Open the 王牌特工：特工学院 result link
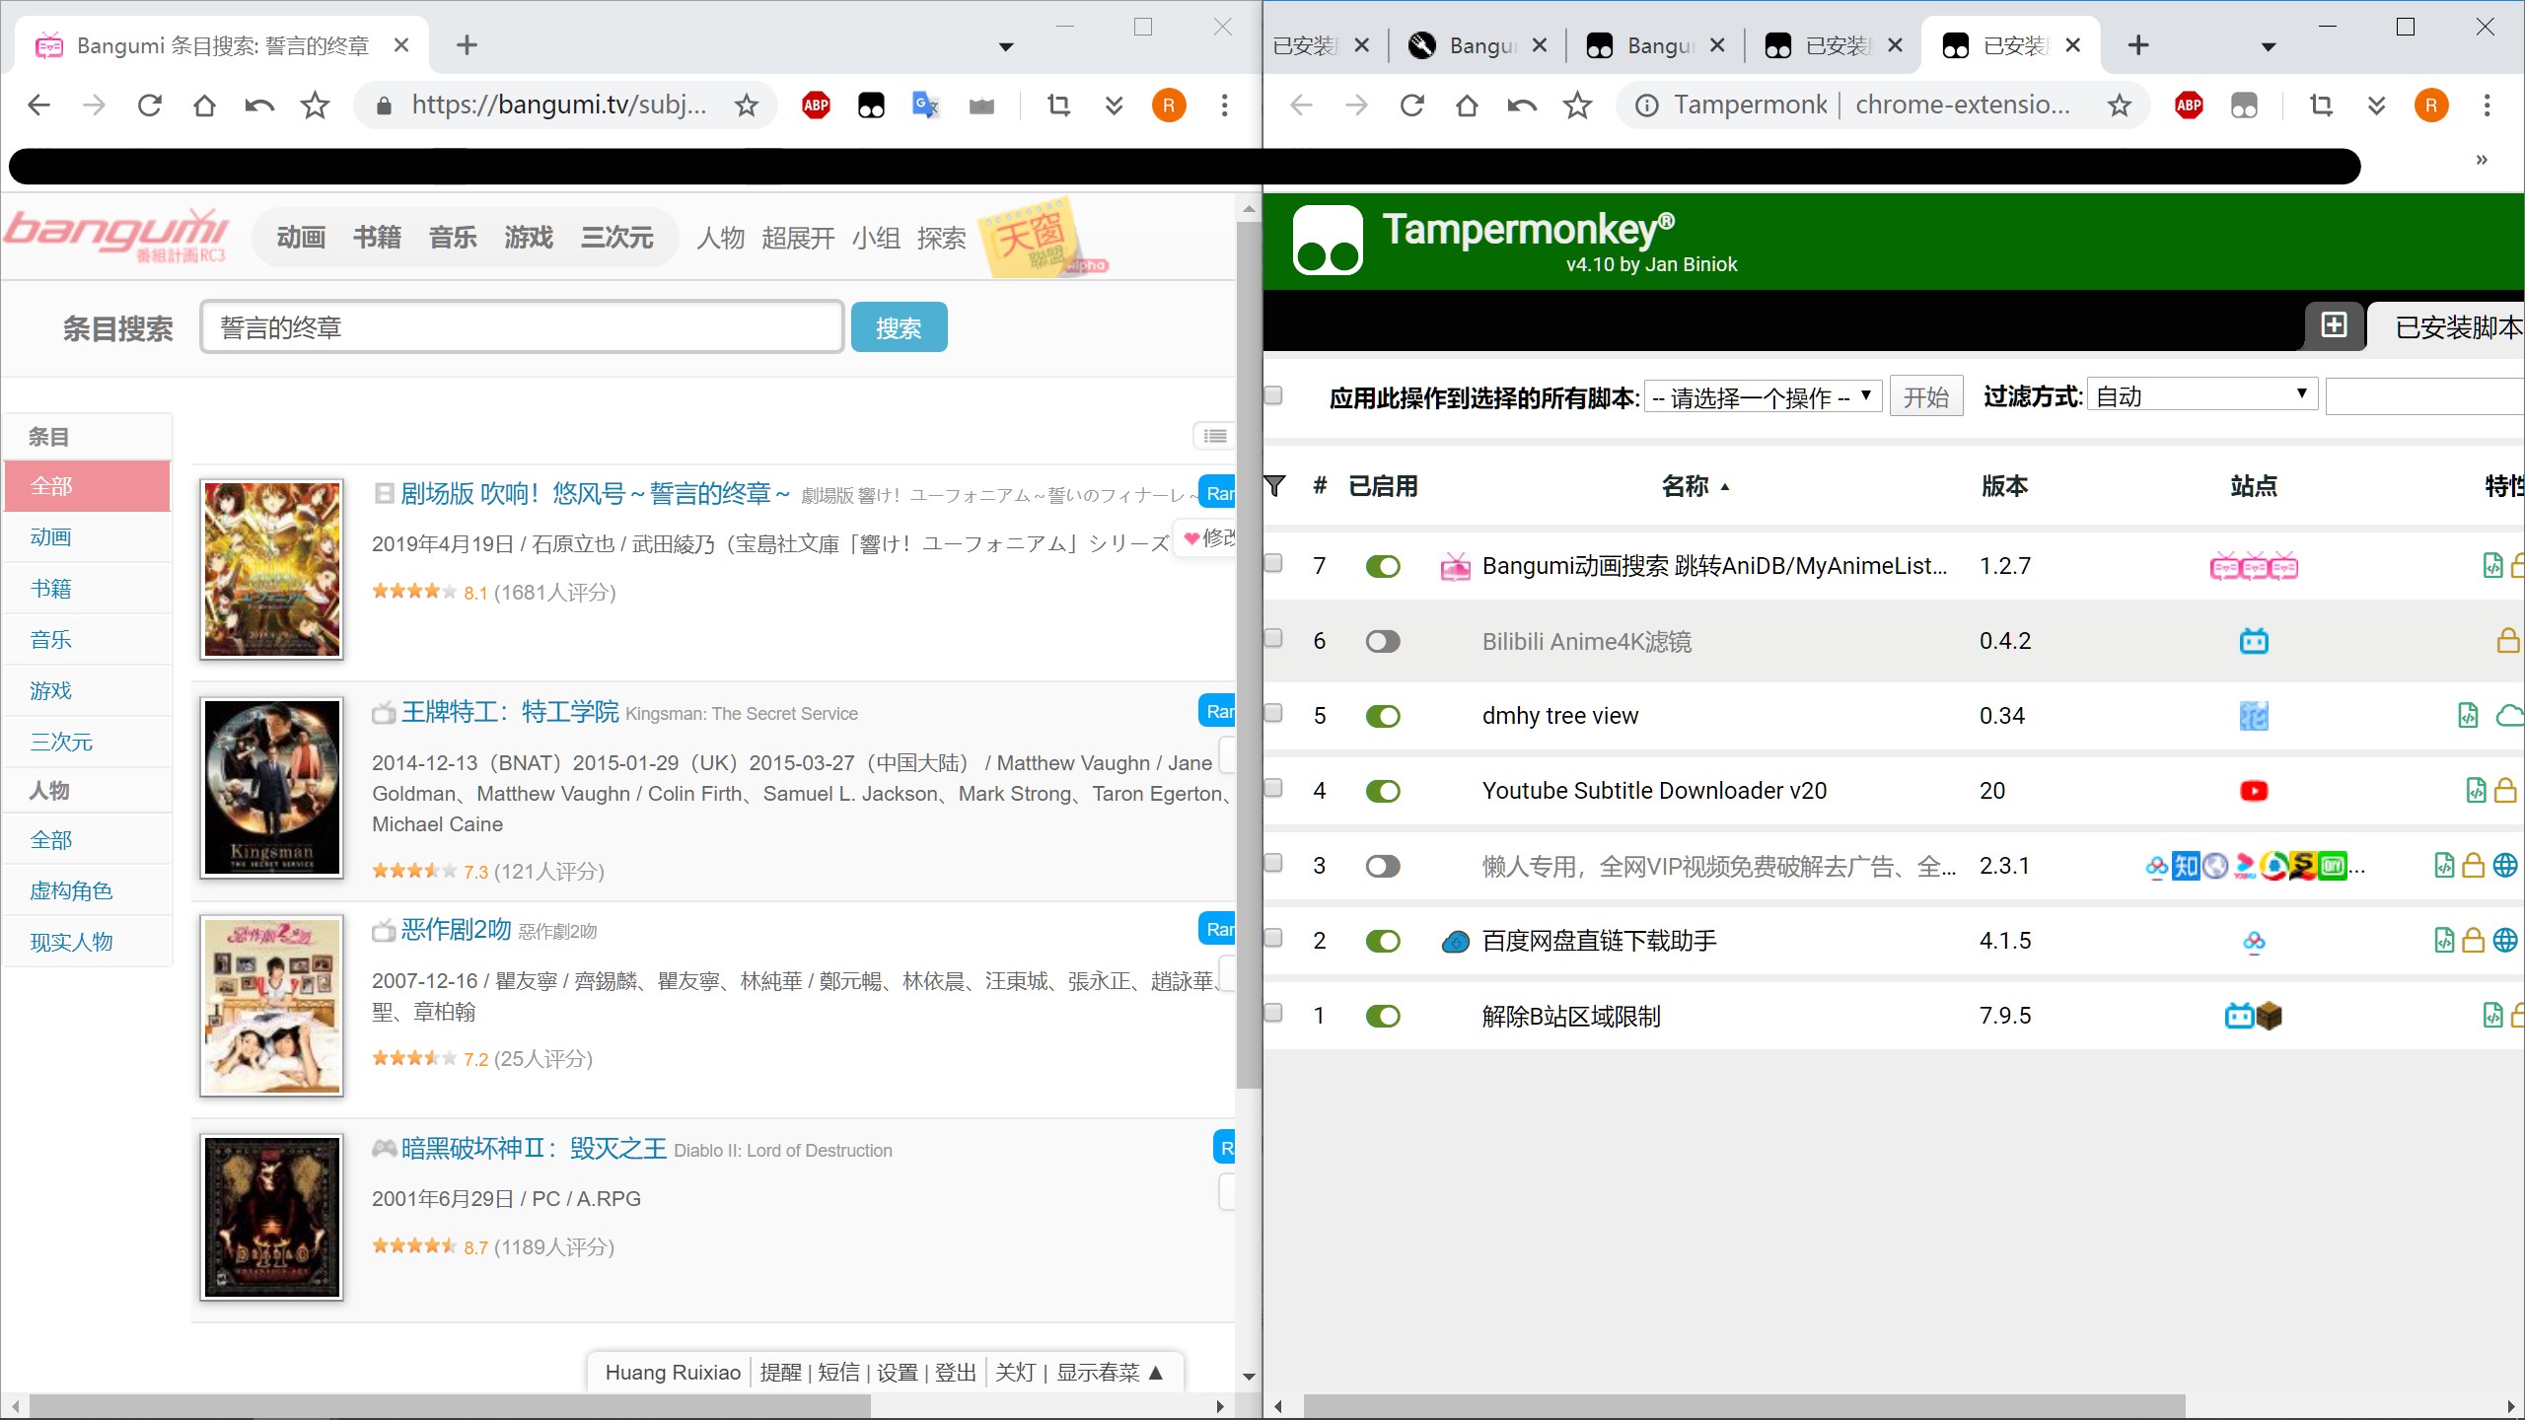The height and width of the screenshot is (1420, 2525). click(x=510, y=711)
